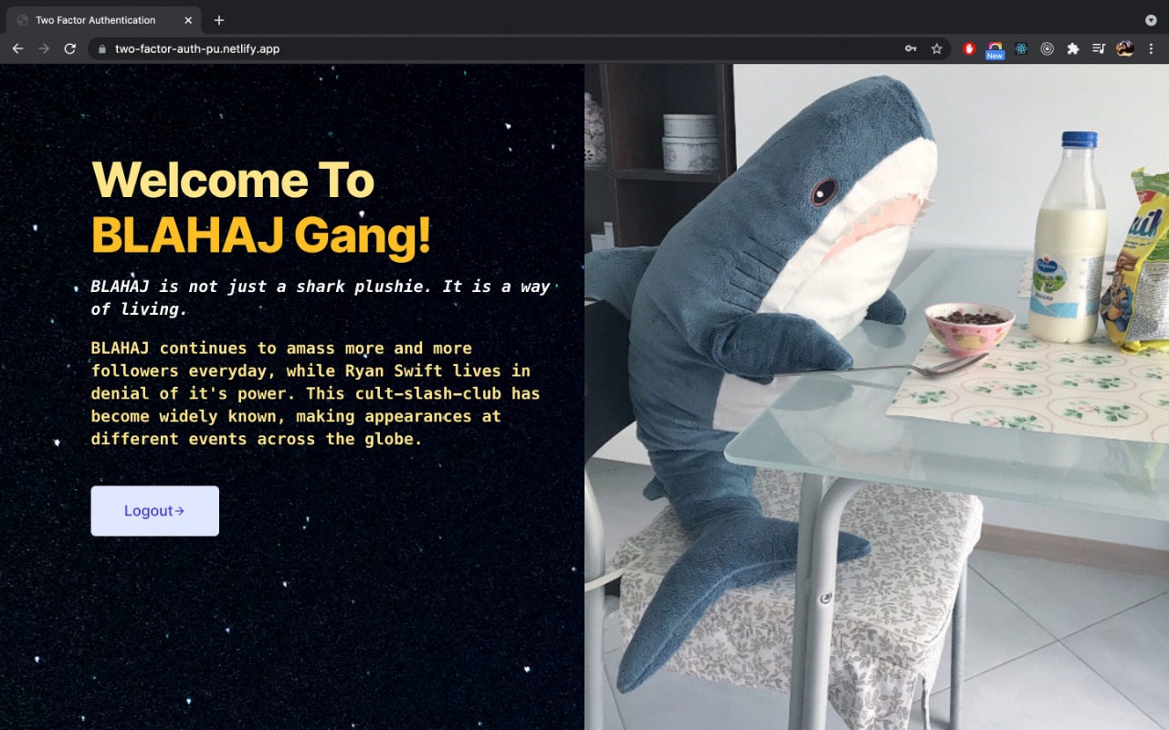Open the concentric circles extension icon

pos(1047,48)
